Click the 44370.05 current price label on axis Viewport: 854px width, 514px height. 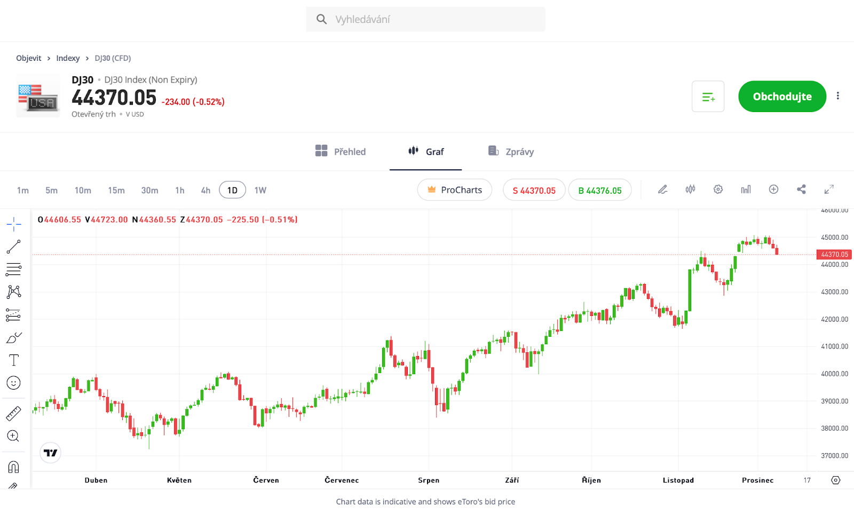(834, 255)
